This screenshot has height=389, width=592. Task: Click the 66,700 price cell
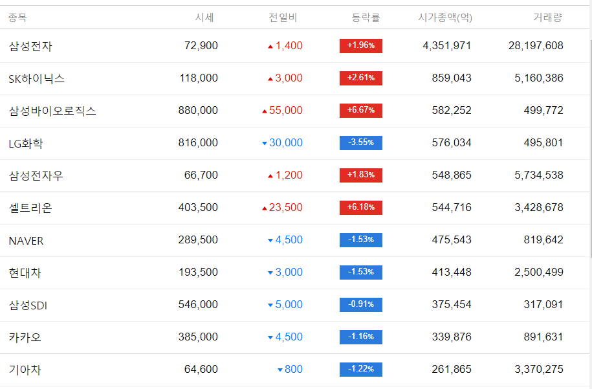click(201, 175)
